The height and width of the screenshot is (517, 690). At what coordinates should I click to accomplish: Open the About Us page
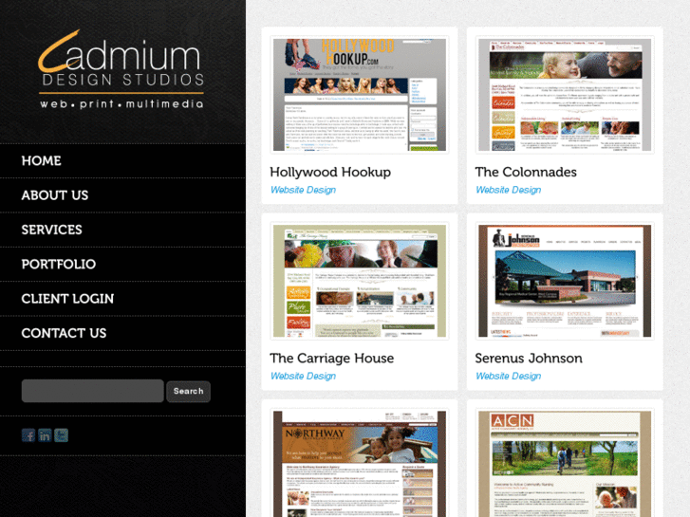pos(55,194)
